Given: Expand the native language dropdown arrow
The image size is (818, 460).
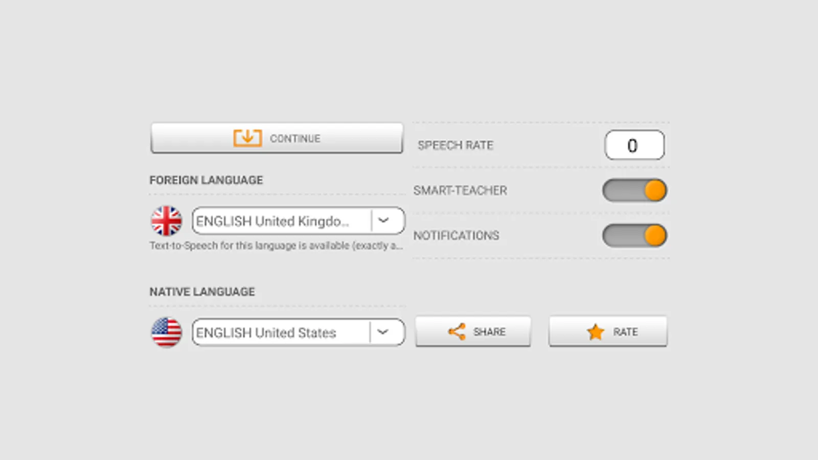Looking at the screenshot, I should 383,332.
